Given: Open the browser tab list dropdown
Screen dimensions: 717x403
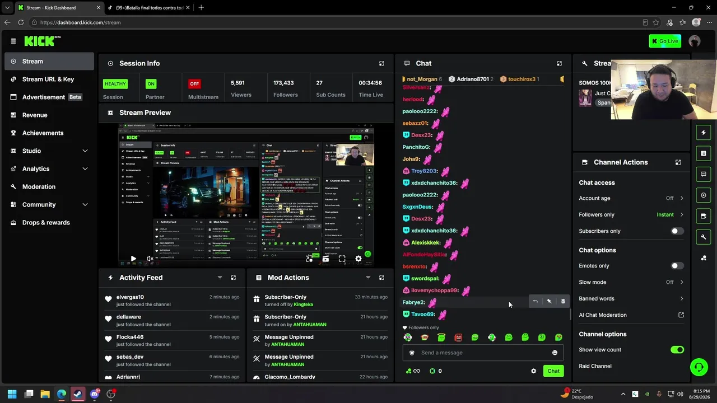Looking at the screenshot, I should 7,8.
